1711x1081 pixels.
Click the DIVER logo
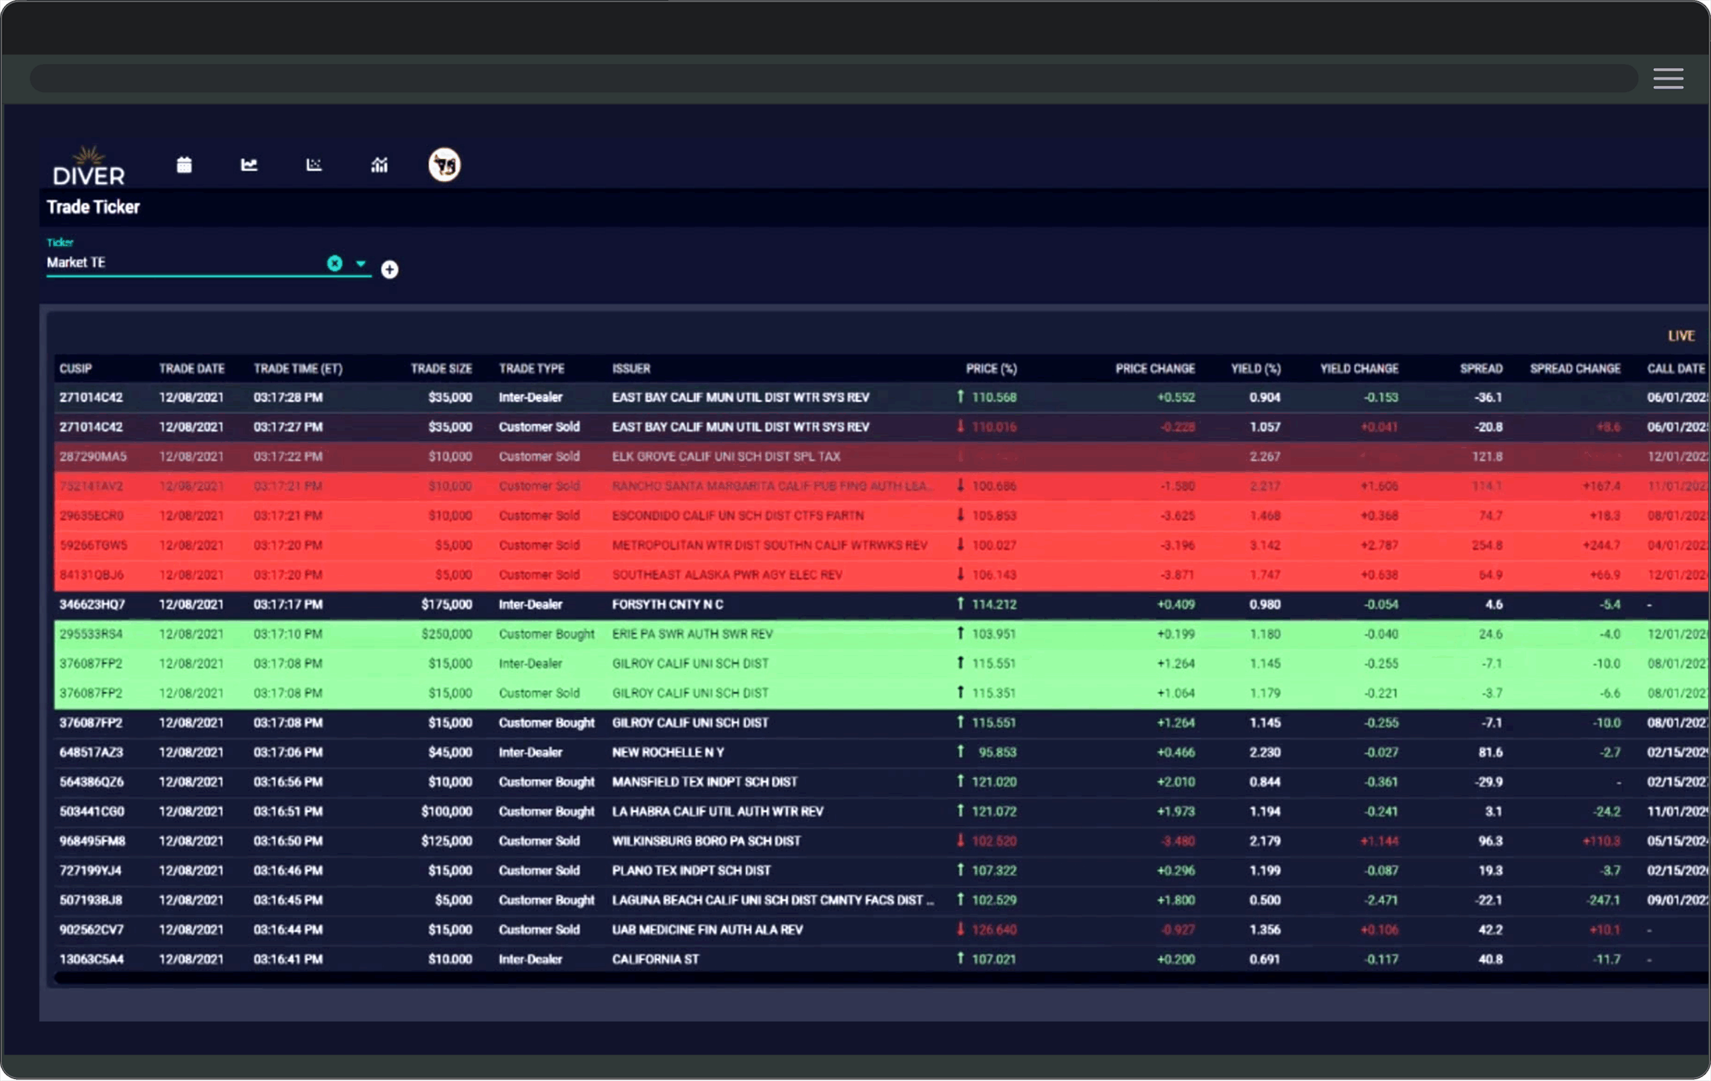[89, 168]
